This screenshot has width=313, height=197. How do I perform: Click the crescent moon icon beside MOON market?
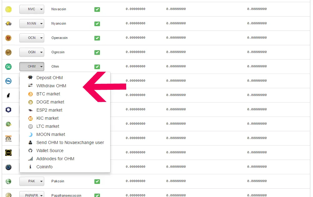[30, 134]
